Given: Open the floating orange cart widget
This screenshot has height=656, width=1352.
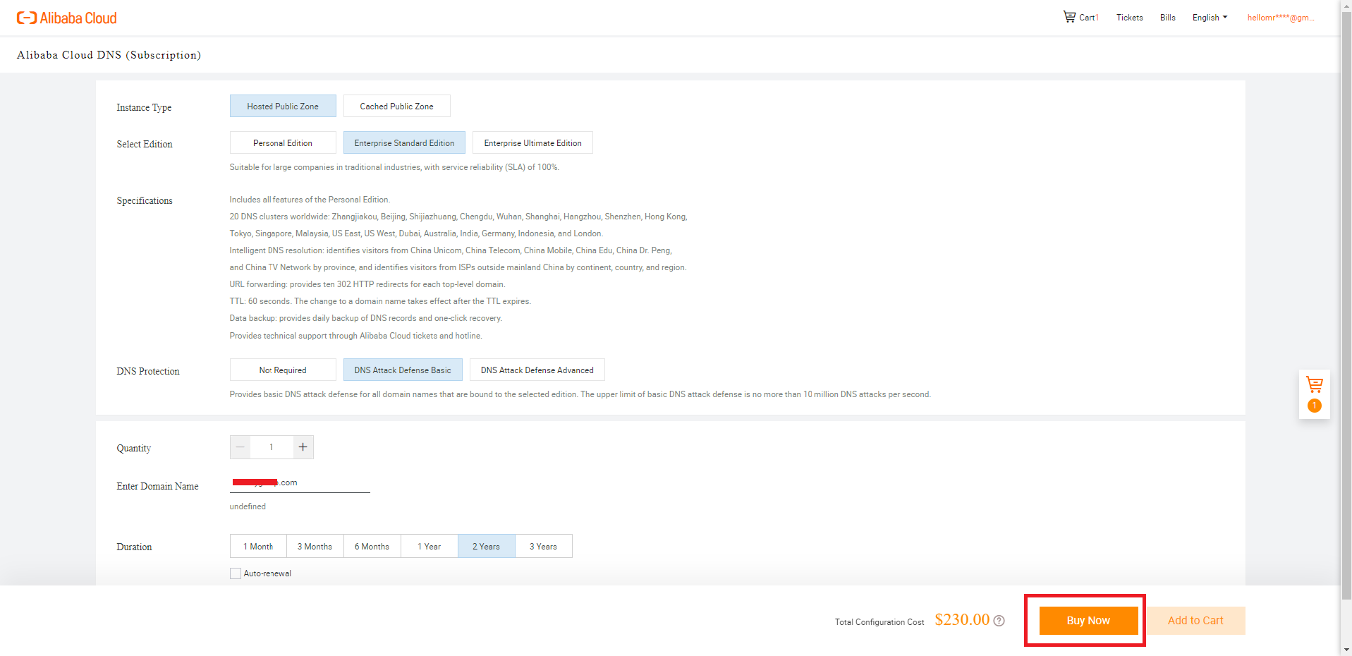Looking at the screenshot, I should [x=1314, y=394].
